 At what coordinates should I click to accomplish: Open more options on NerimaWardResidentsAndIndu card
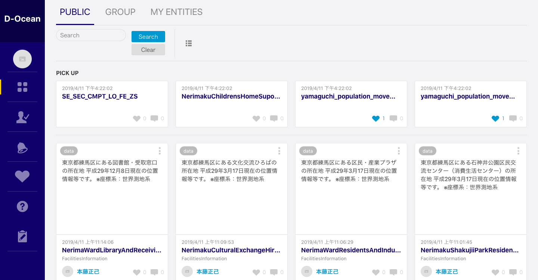coord(399,151)
